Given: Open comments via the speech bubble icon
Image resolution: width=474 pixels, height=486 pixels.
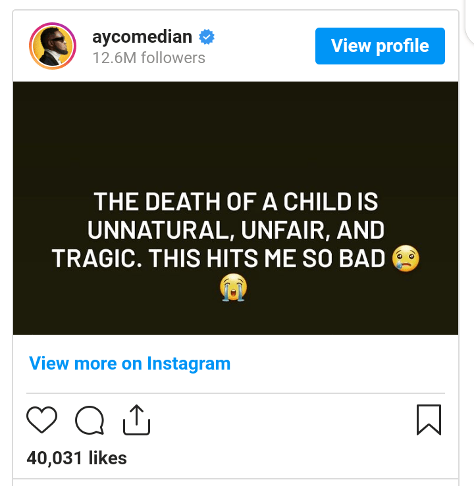Looking at the screenshot, I should [x=90, y=420].
